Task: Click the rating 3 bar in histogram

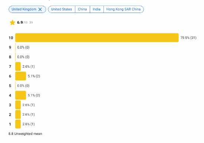Action: [x=18, y=105]
